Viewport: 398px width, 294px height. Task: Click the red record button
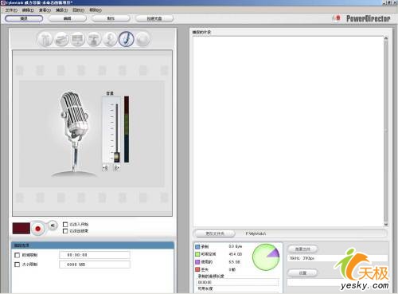37,229
